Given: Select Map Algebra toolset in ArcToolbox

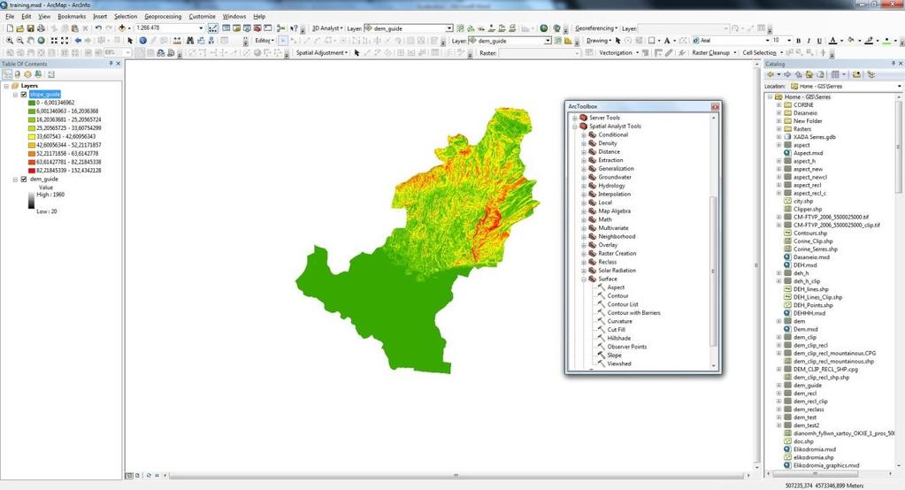Looking at the screenshot, I should click(x=614, y=211).
